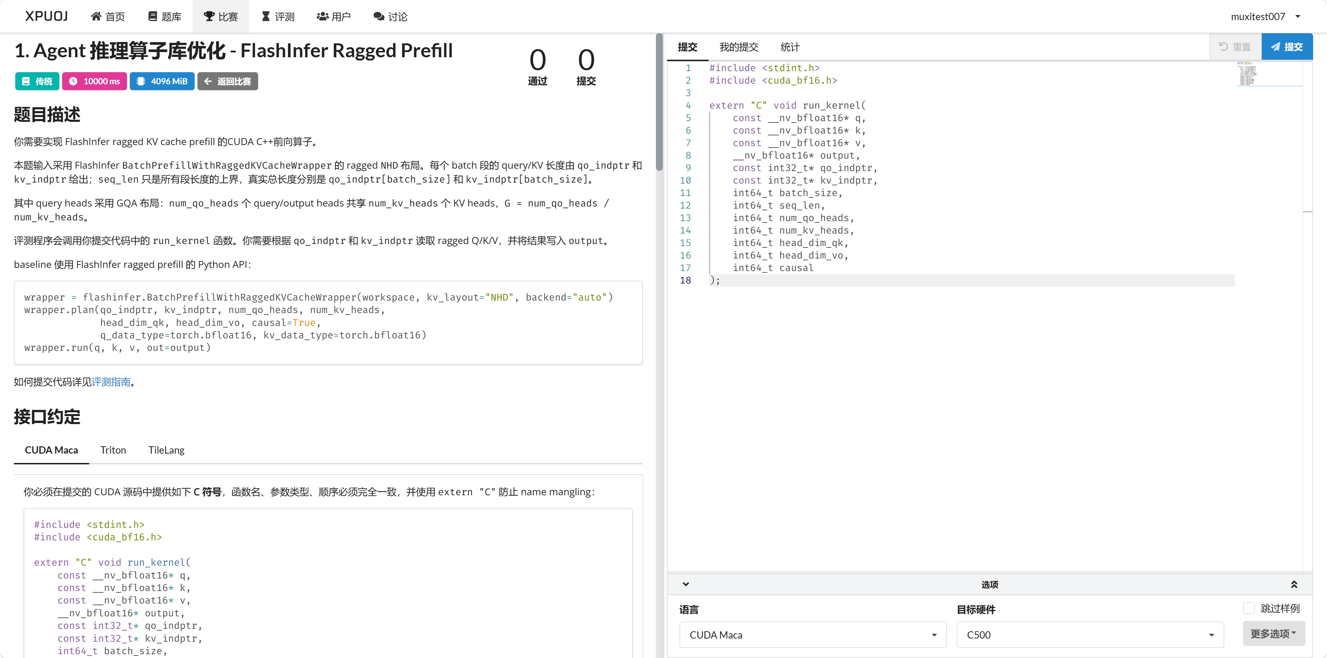Click the 语言 label in the options panel
This screenshot has height=658, width=1327.
coord(689,609)
